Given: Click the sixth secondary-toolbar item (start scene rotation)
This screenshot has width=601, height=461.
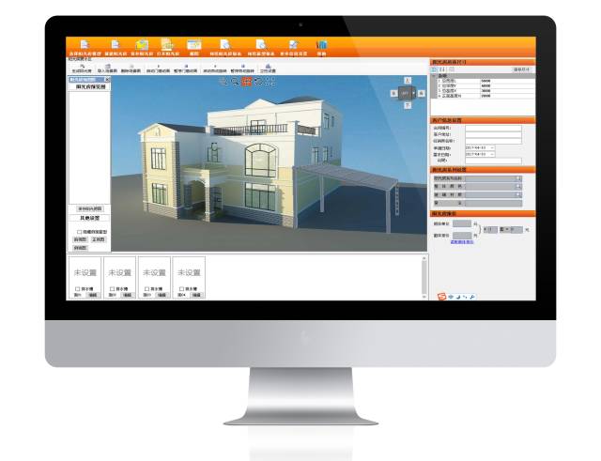Looking at the screenshot, I should [x=215, y=69].
